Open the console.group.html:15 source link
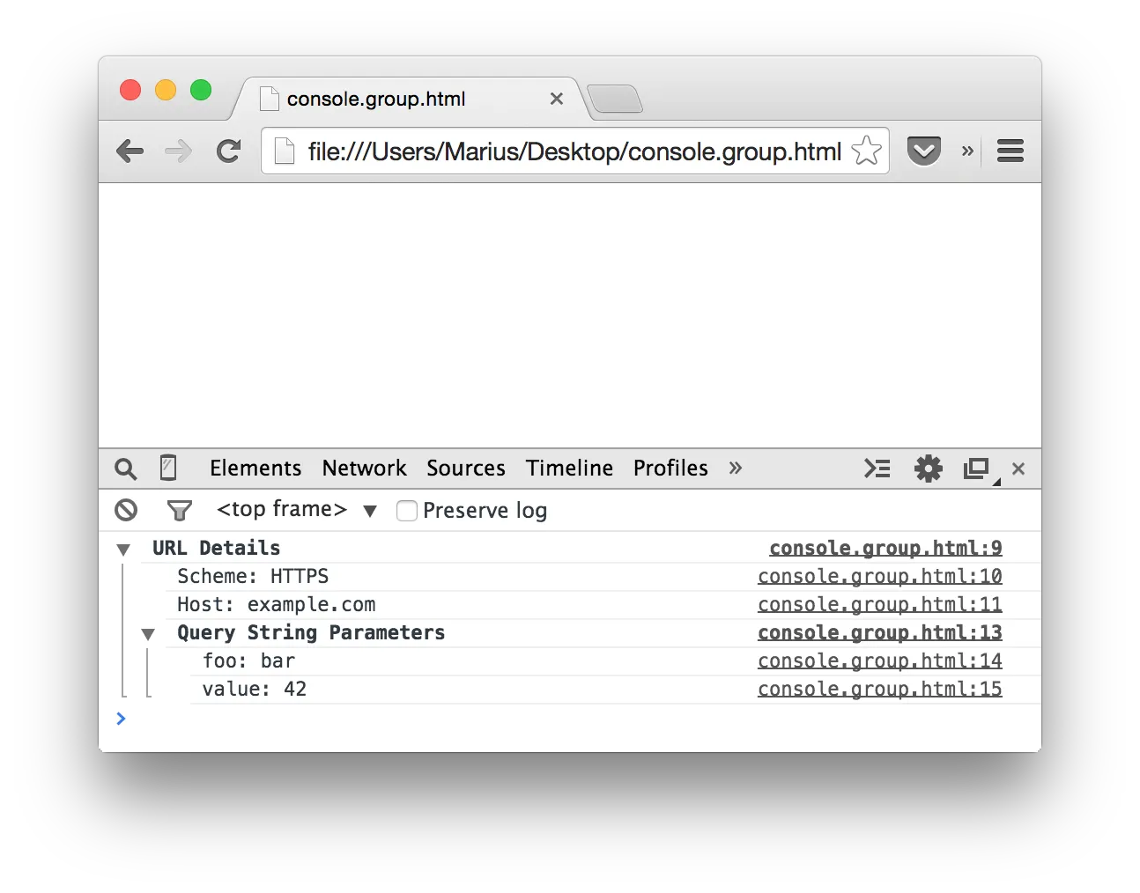The height and width of the screenshot is (893, 1140). (879, 690)
